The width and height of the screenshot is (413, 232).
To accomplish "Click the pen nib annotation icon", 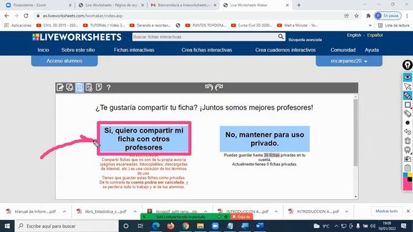I will pos(407,65).
